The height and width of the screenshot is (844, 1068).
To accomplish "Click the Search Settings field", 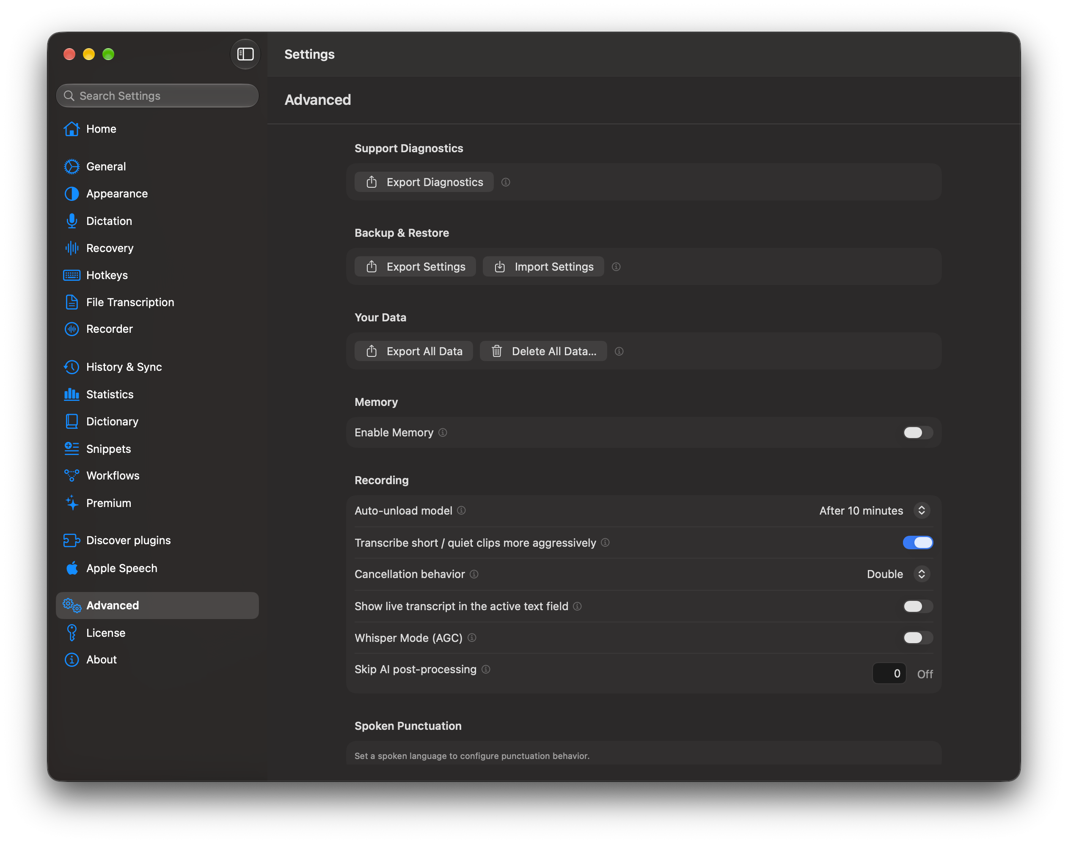I will (157, 96).
